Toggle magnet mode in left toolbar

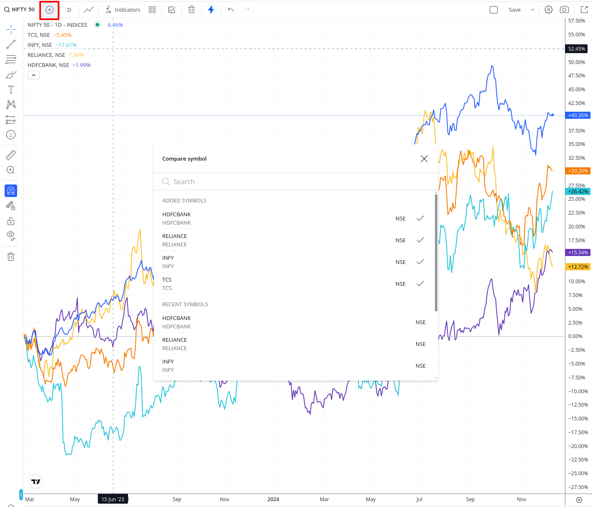11,191
